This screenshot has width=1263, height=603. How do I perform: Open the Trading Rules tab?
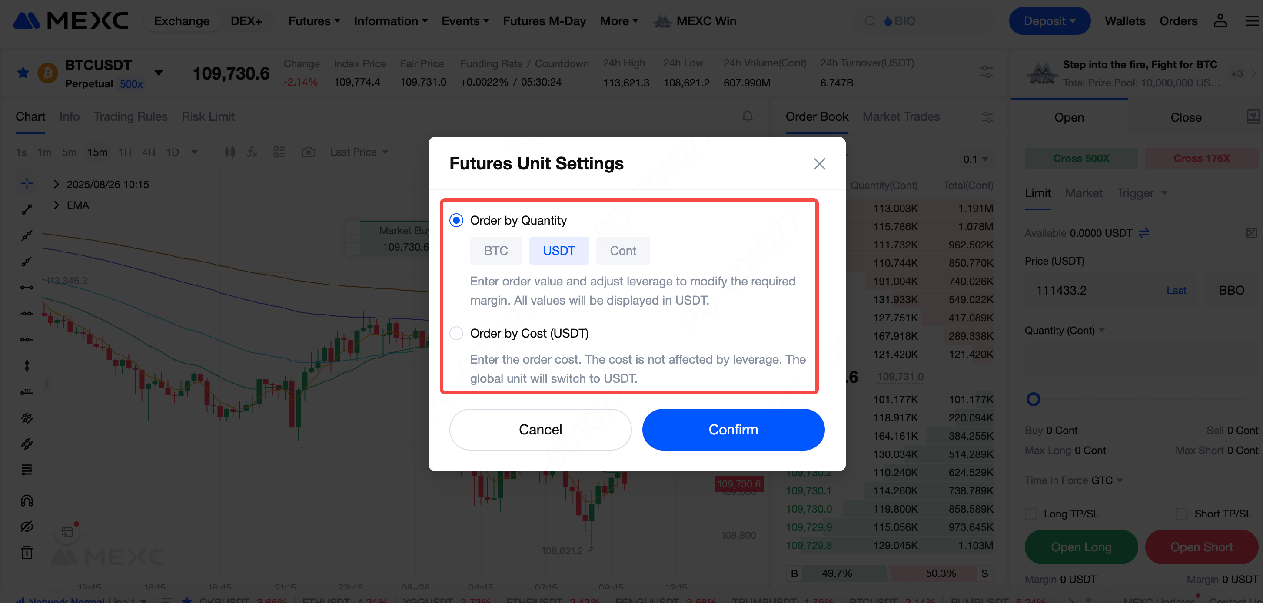(130, 117)
